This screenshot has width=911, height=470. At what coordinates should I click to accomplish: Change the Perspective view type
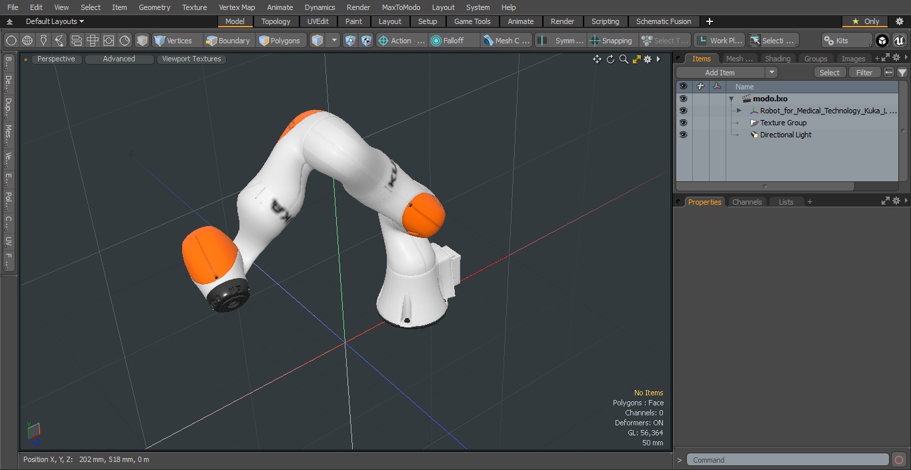[x=56, y=59]
